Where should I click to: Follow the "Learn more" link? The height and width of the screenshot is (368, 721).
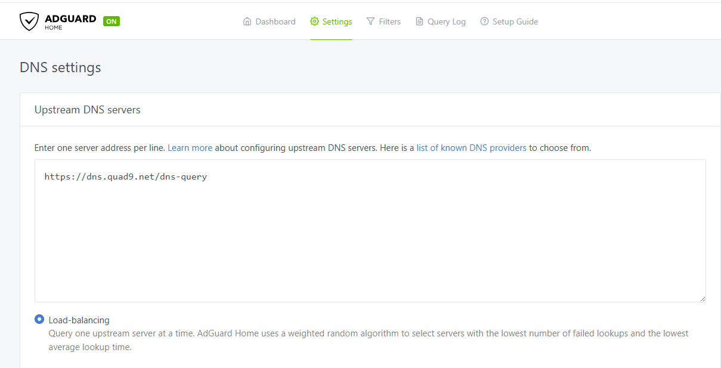(x=190, y=148)
